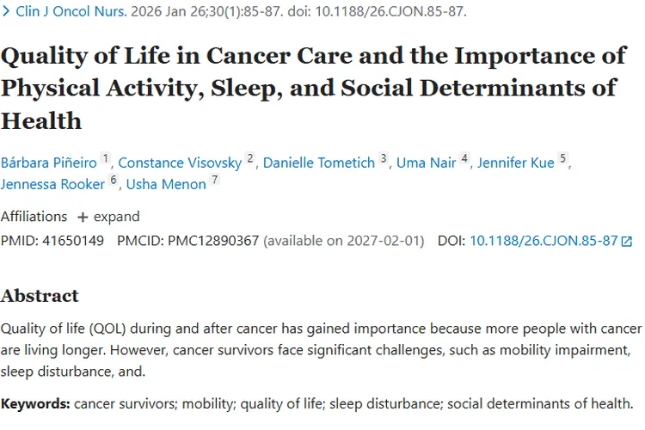Open author Danielle Tometich's link

coord(320,163)
